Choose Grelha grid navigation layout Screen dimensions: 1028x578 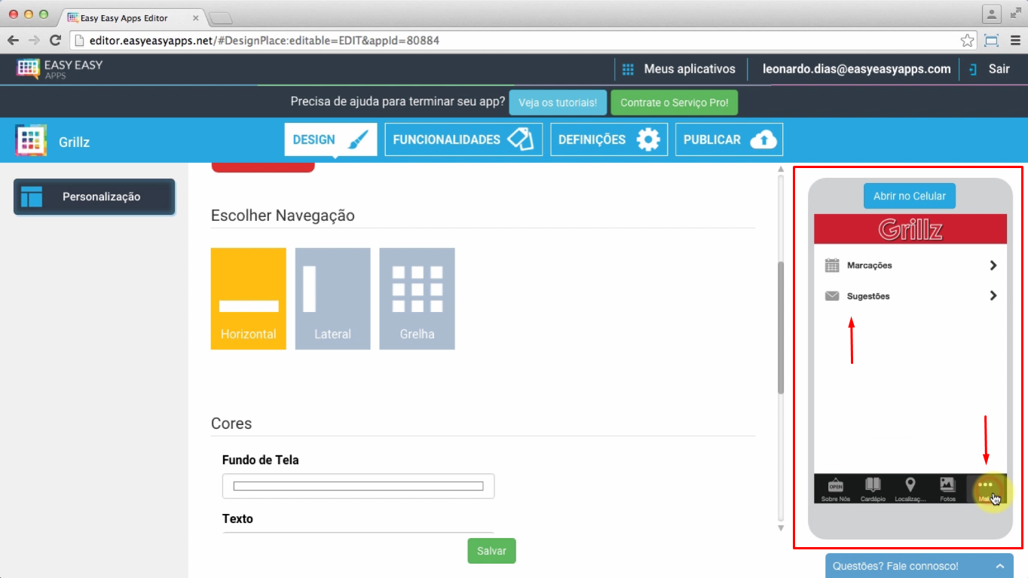coord(417,298)
